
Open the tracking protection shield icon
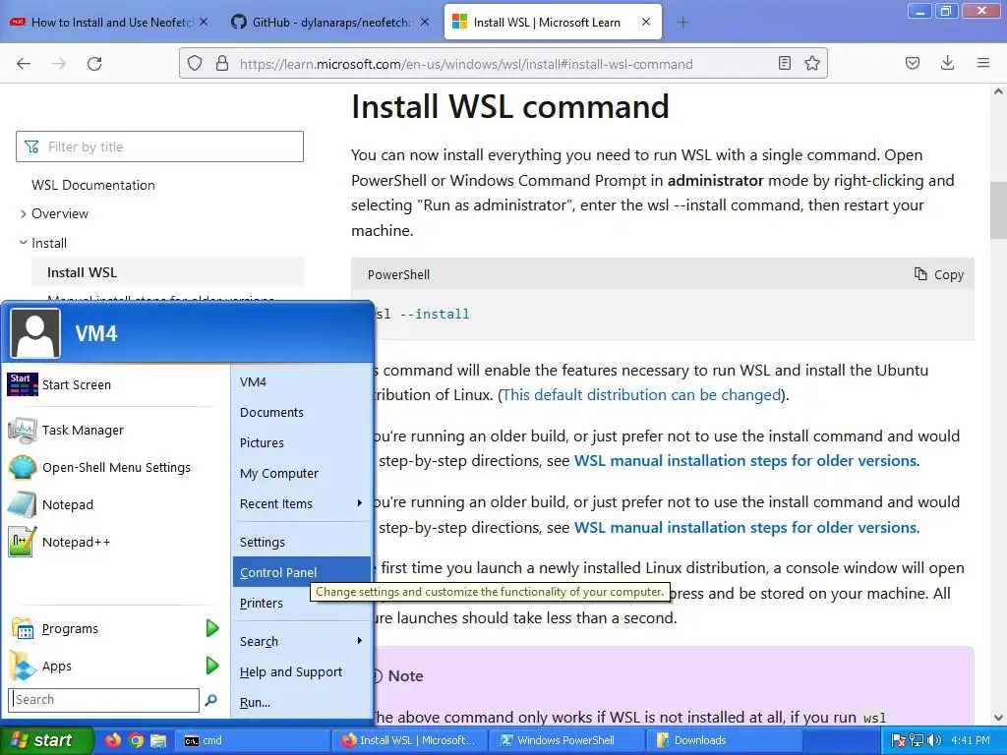(x=195, y=64)
